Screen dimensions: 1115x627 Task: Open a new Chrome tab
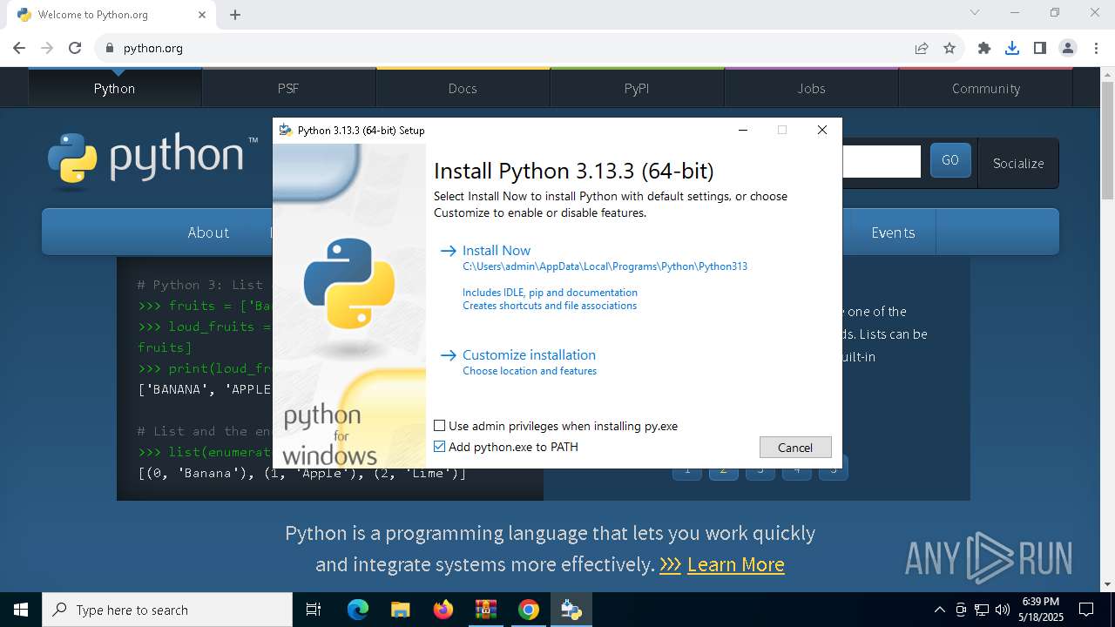[235, 15]
